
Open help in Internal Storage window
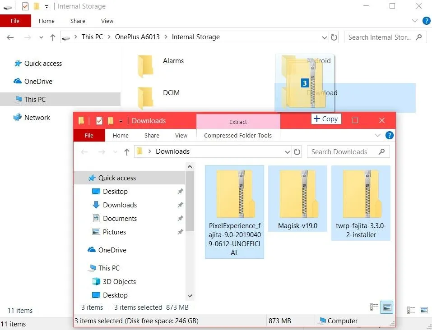point(426,21)
